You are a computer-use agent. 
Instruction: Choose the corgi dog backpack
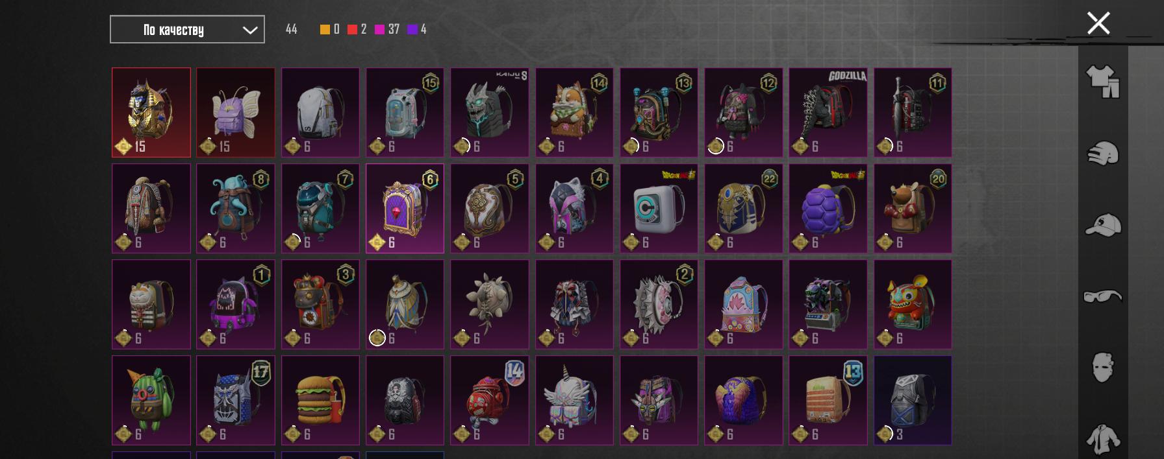pos(574,112)
